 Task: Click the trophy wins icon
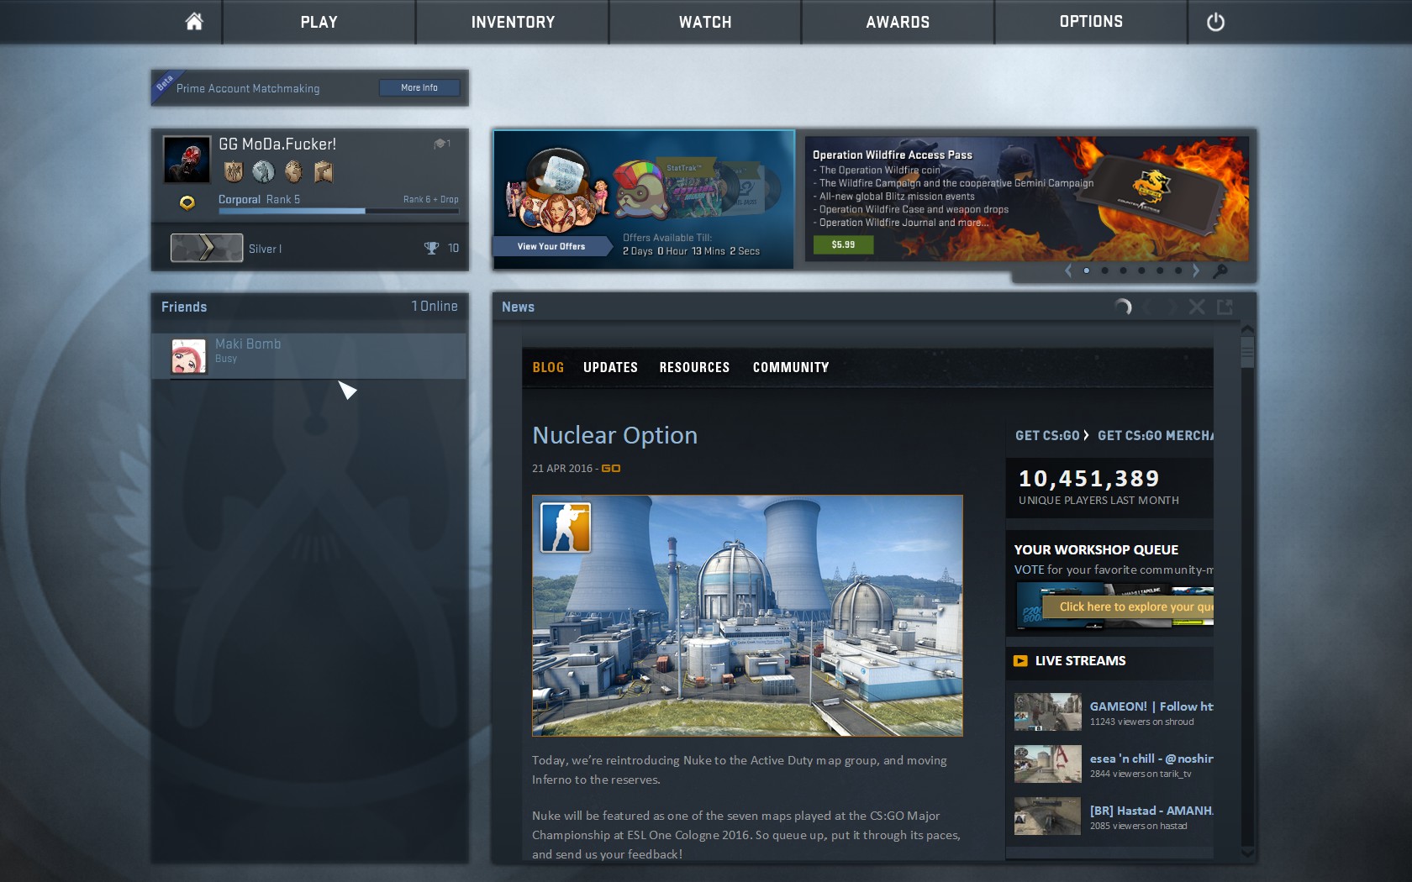[431, 248]
